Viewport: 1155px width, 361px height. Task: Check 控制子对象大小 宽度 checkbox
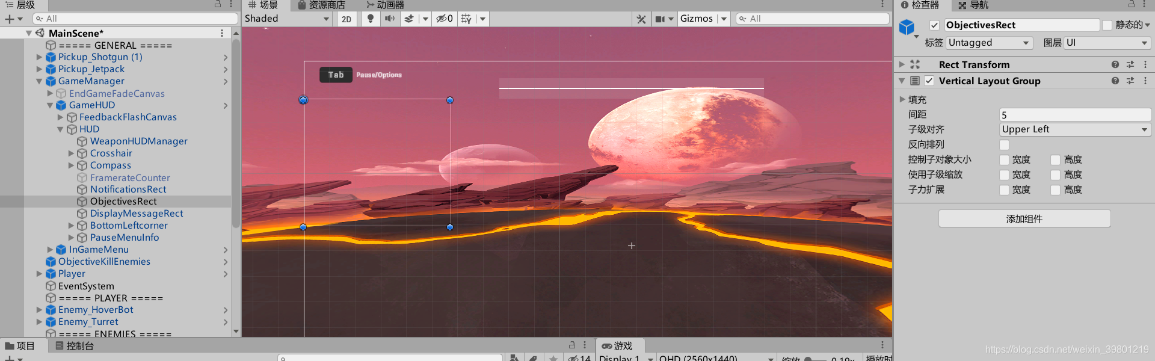(x=1004, y=160)
